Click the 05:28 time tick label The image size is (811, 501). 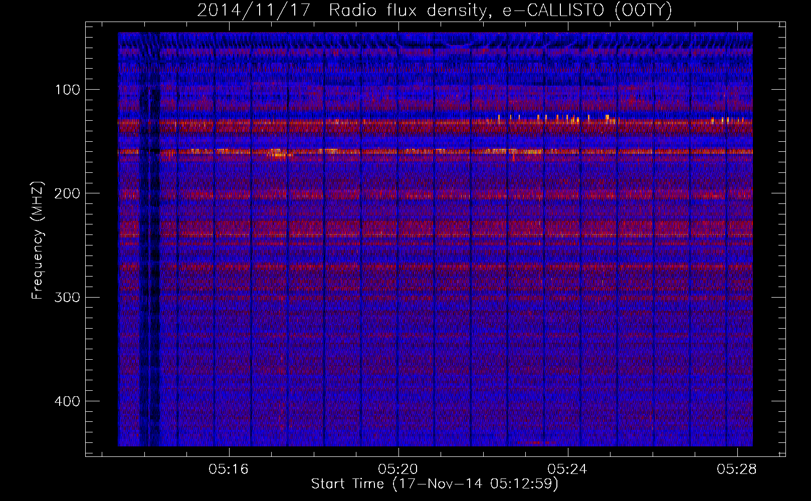point(737,469)
